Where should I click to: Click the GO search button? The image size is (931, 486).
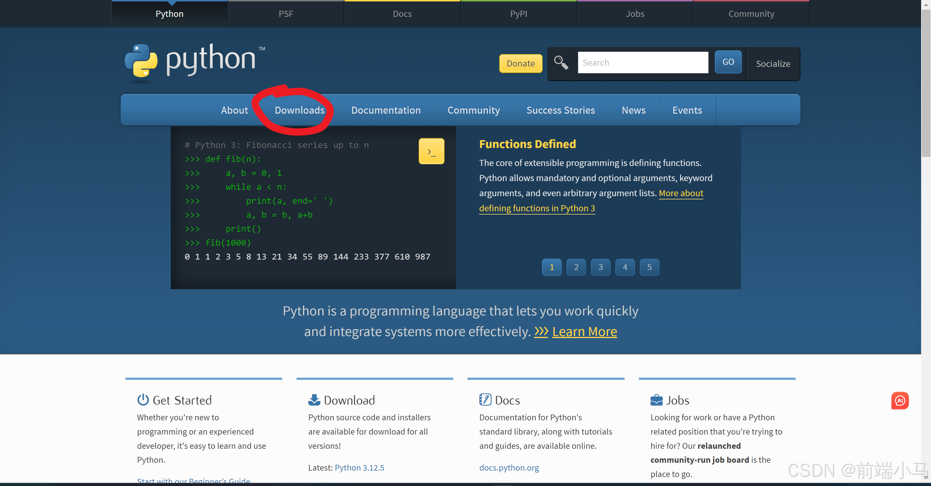point(728,62)
